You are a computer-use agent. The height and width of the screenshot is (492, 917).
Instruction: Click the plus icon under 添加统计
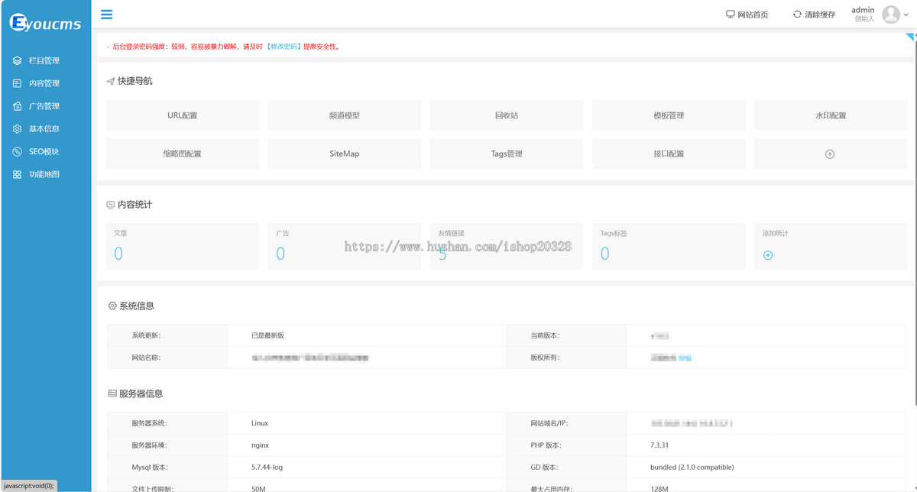[x=768, y=255]
